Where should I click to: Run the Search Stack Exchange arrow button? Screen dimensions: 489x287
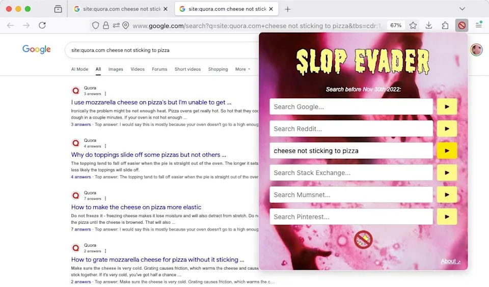click(447, 173)
